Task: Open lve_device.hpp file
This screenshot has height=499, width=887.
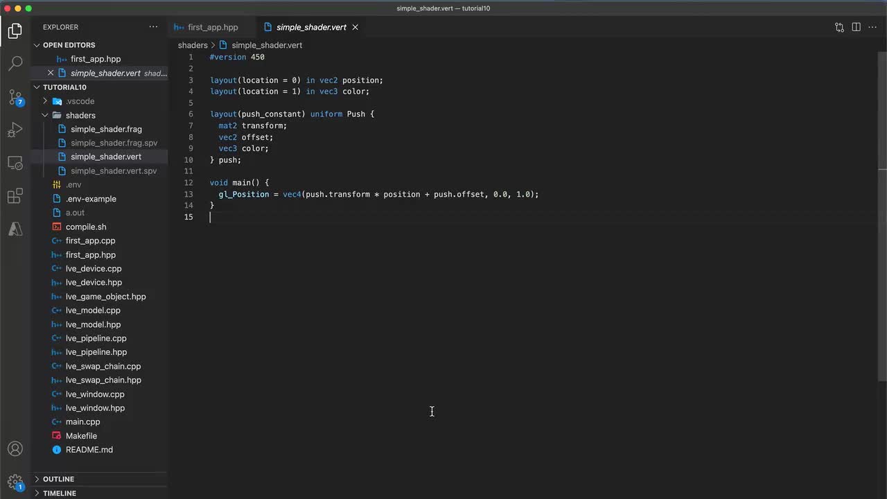Action: pos(94,282)
